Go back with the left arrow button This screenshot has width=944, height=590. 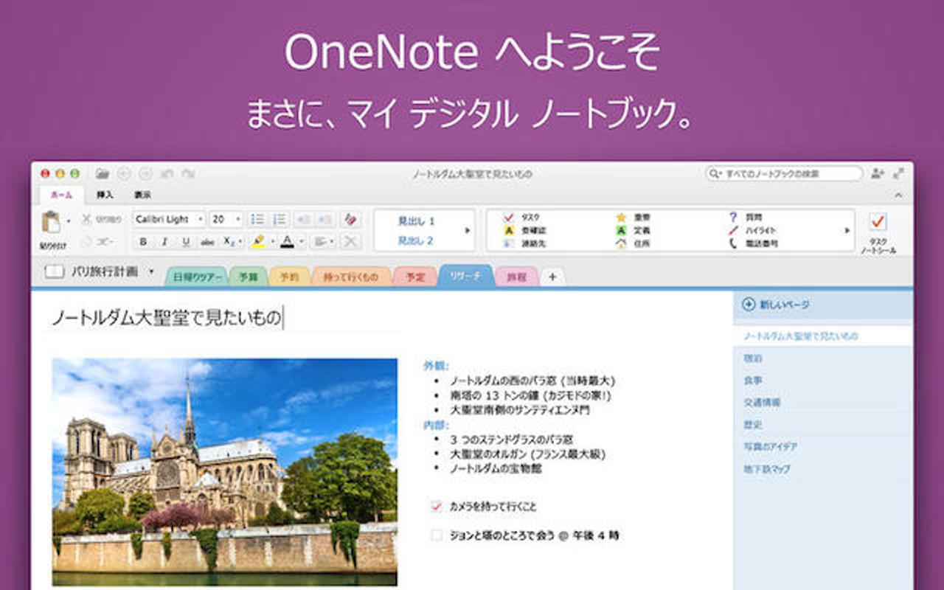pos(124,174)
